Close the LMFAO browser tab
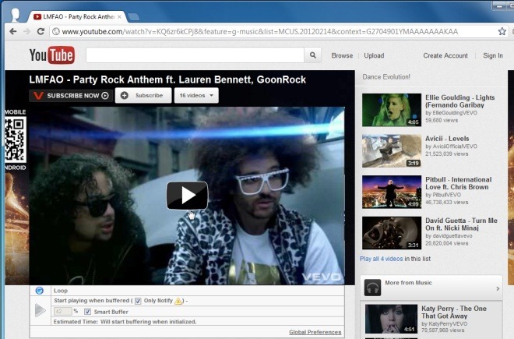This screenshot has height=339, width=514. point(119,16)
